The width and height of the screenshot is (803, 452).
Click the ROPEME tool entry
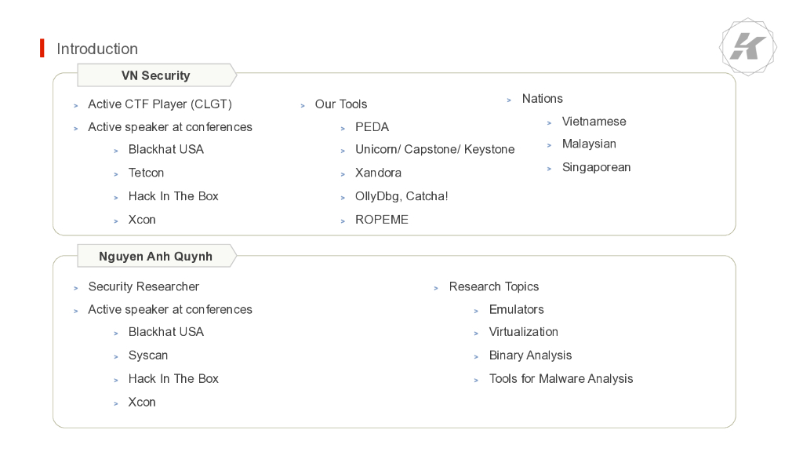point(382,220)
